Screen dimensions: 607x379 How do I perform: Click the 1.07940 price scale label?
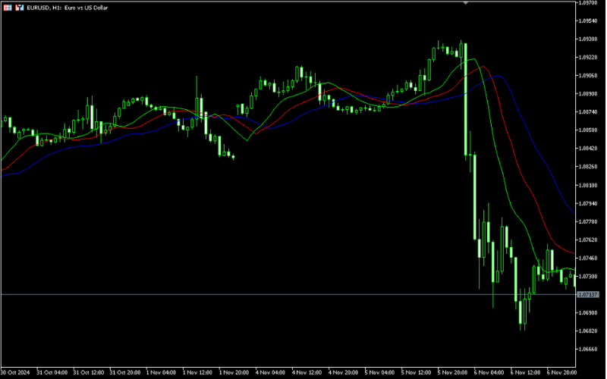point(587,203)
